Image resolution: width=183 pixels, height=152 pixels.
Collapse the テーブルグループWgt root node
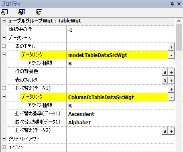pyautogui.click(x=4, y=21)
